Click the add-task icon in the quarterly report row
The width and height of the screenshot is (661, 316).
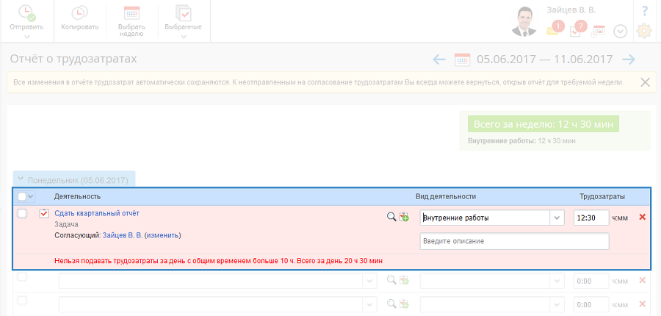click(404, 217)
